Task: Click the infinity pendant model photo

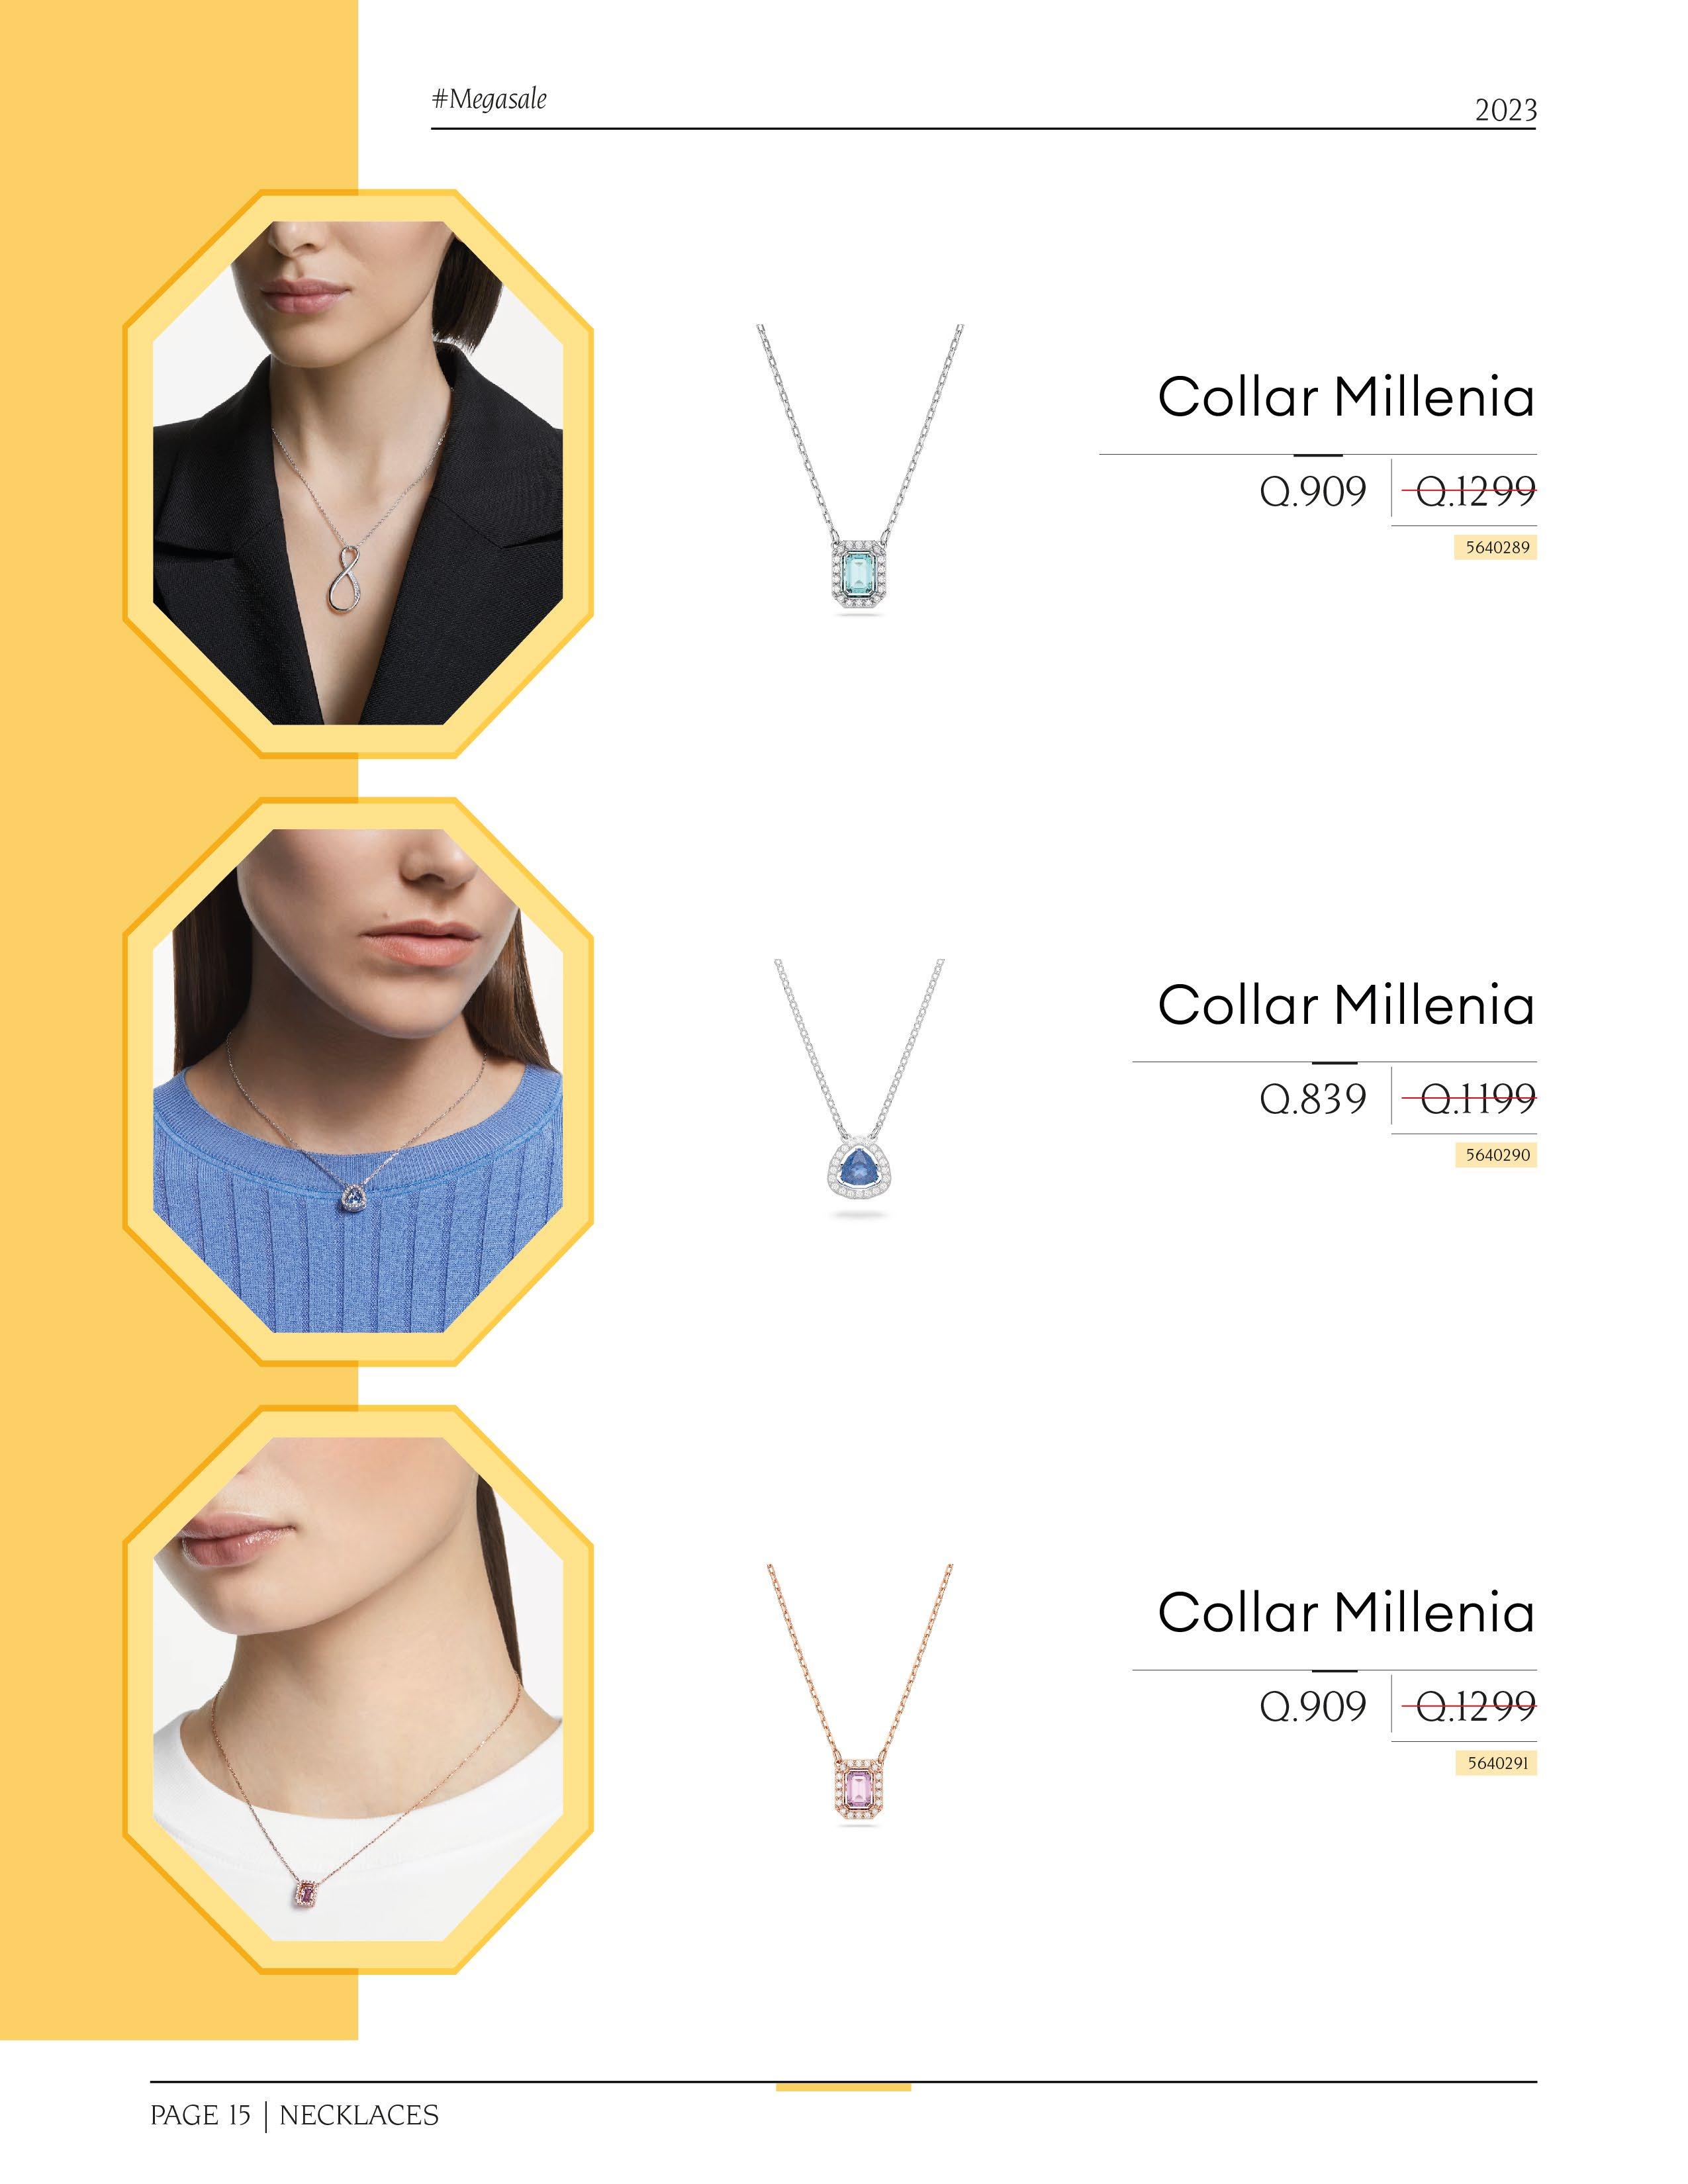Action: (358, 473)
